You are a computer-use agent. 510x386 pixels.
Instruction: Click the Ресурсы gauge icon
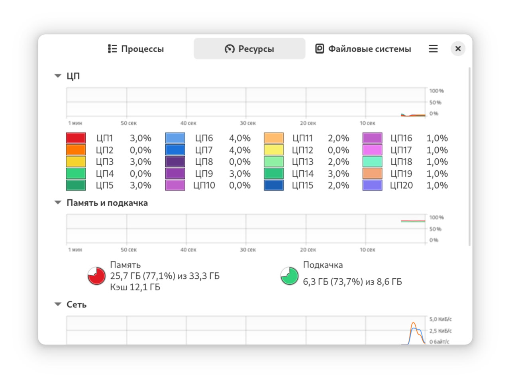[x=229, y=49]
